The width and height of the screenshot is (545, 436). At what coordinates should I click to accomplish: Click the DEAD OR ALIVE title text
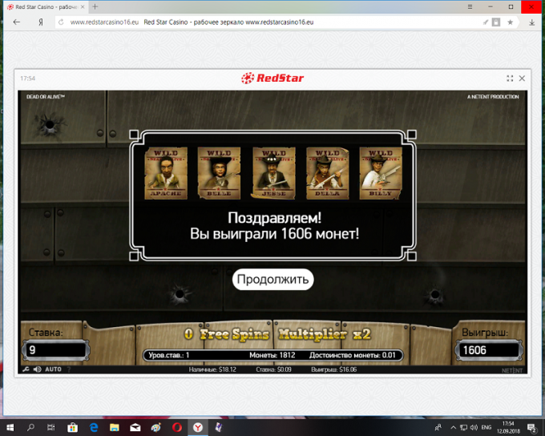point(46,97)
